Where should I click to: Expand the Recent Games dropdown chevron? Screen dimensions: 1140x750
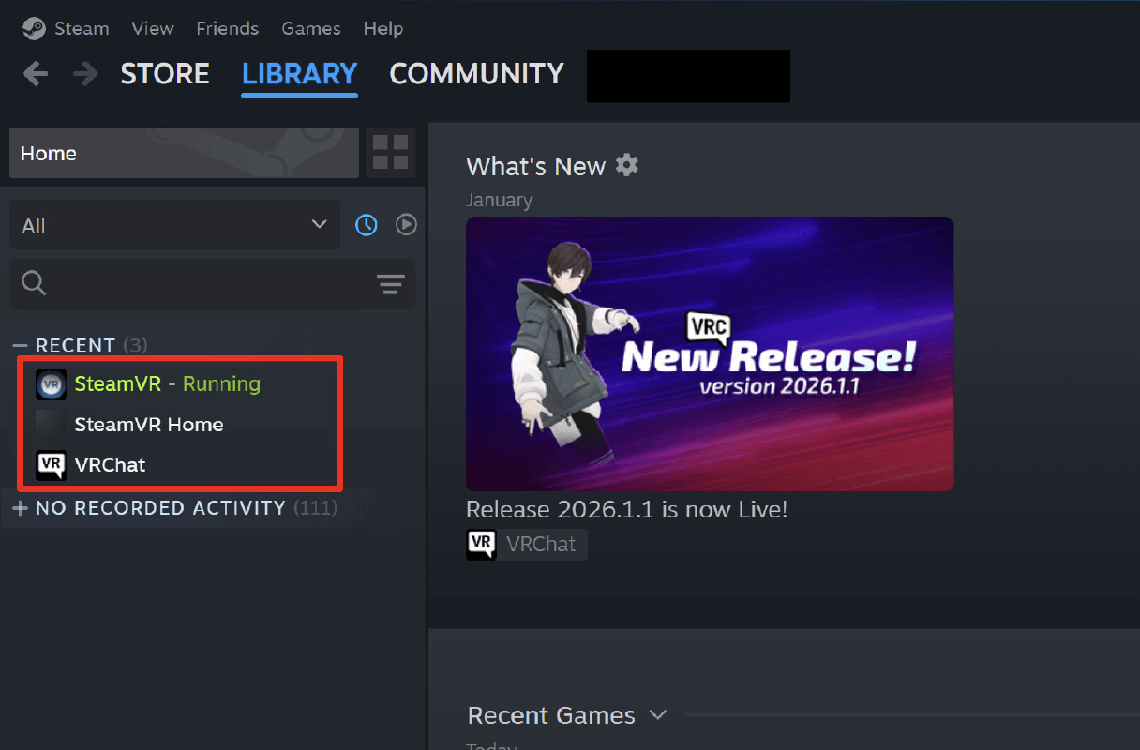coord(658,715)
